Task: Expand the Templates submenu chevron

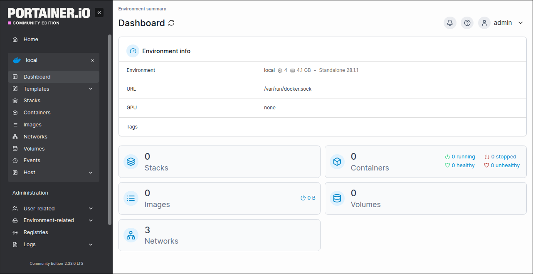Action: click(x=91, y=89)
